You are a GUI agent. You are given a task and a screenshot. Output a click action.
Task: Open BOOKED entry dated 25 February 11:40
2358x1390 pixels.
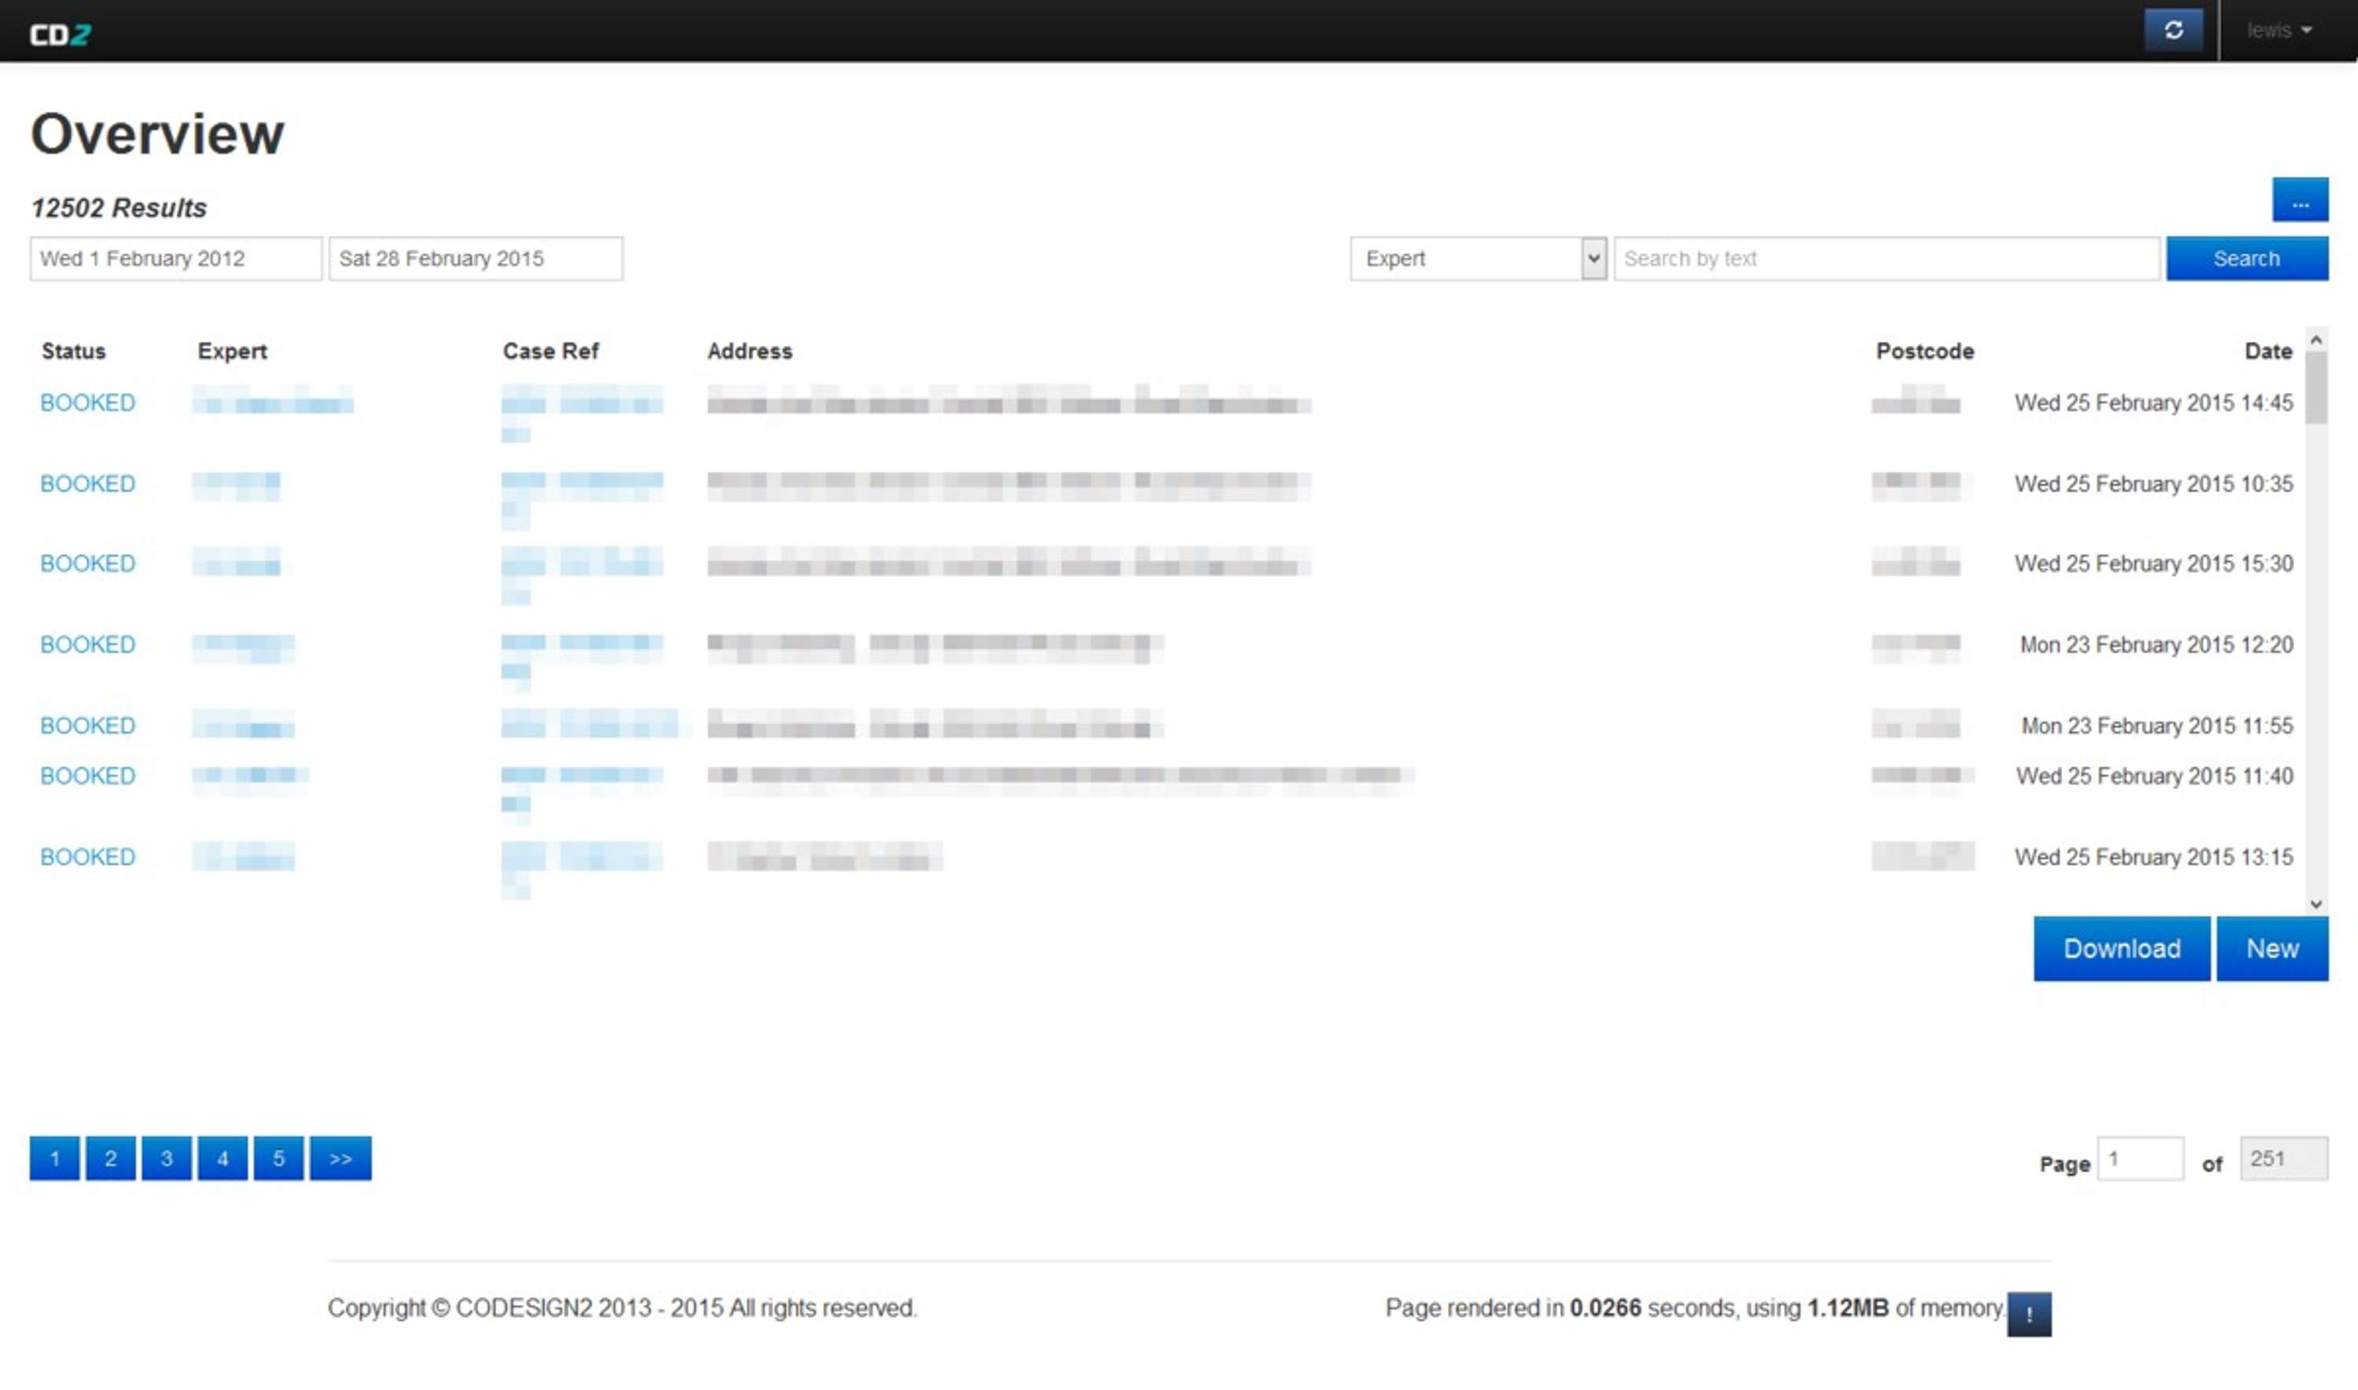point(88,777)
